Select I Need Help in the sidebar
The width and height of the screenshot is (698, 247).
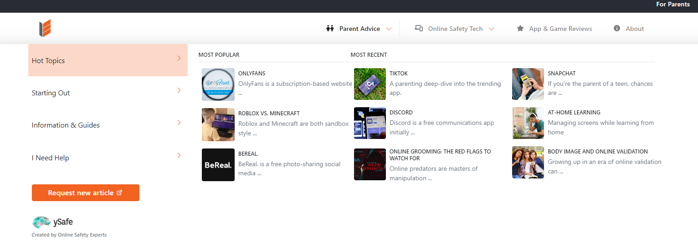[108, 158]
